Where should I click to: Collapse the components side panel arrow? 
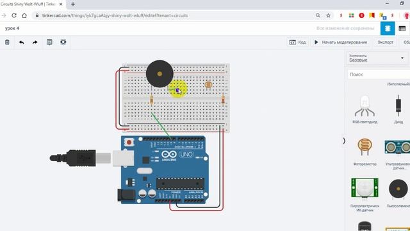(344, 141)
